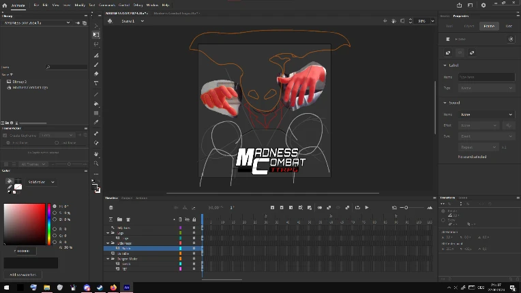Collapse the Logo layer folder
This screenshot has height=293, width=521.
tap(108, 233)
